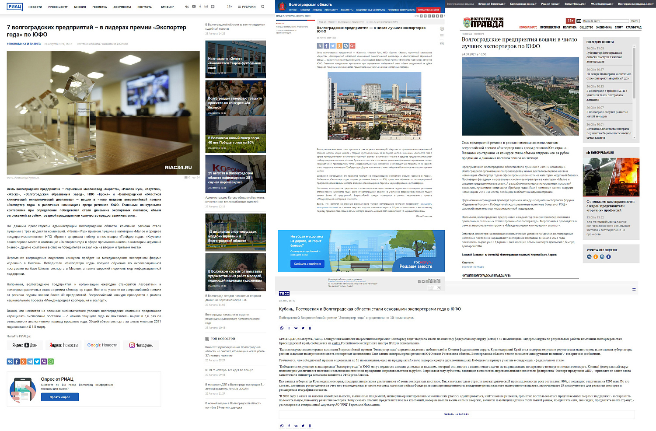Click the #Экономика и бизнес tag
The width and height of the screenshot is (656, 431).
point(24,44)
